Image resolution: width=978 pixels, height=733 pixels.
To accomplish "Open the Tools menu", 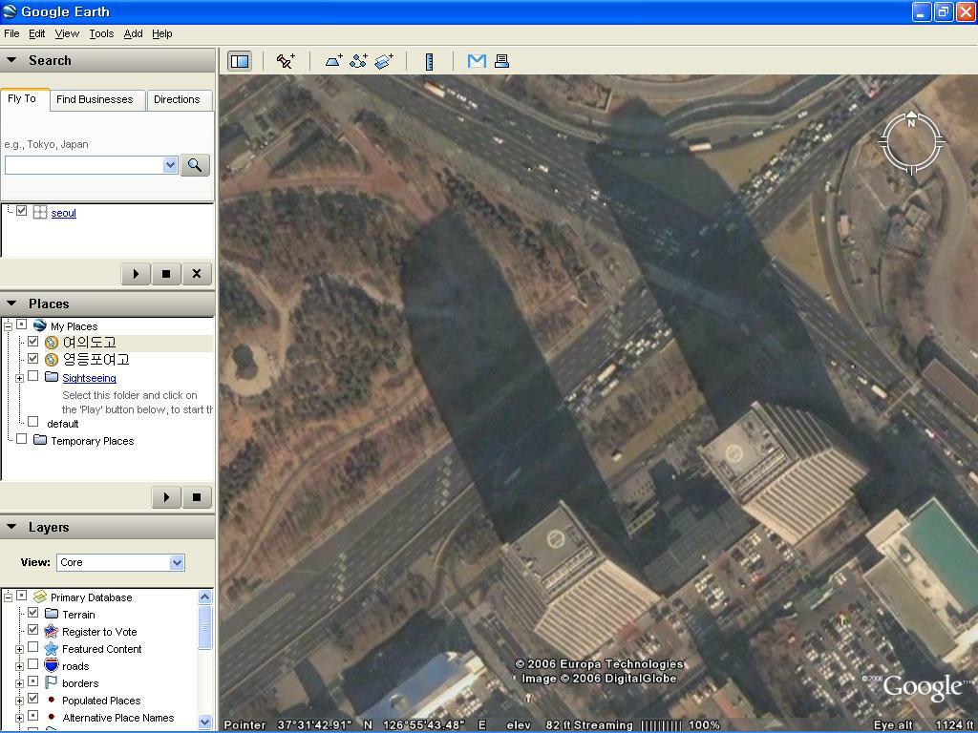I will point(101,33).
